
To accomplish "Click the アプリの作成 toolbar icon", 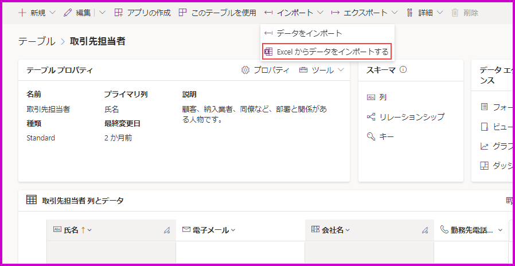I will [x=119, y=13].
